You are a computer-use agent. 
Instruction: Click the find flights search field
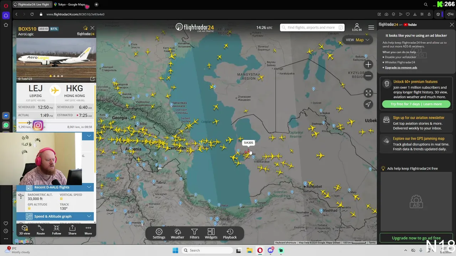(x=312, y=27)
